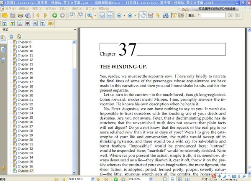Click the bookmarks scrollbar up arrow

point(74,42)
